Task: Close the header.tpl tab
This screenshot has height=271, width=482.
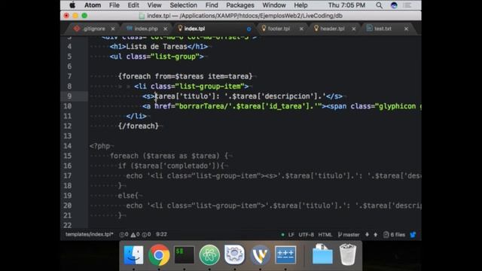Action: [x=353, y=29]
